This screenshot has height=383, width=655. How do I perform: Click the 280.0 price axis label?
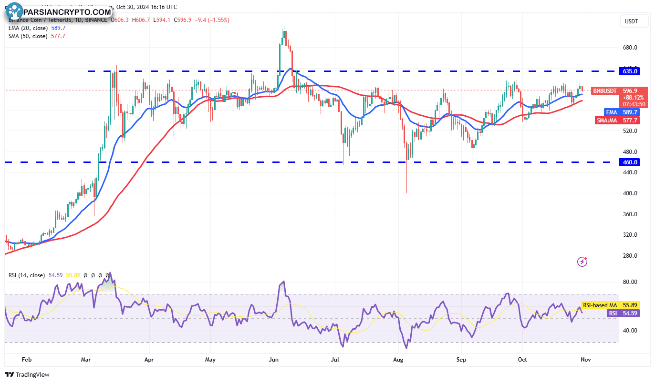pos(630,256)
